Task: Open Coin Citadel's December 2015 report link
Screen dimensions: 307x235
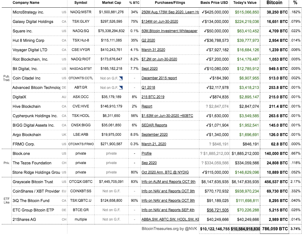Action: point(159,78)
